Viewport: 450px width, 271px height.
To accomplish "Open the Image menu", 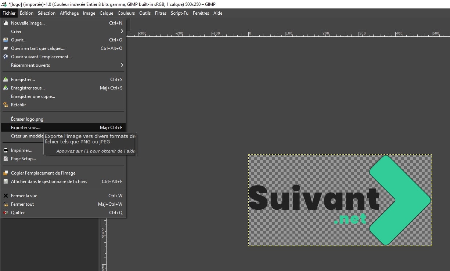I will tap(89, 13).
